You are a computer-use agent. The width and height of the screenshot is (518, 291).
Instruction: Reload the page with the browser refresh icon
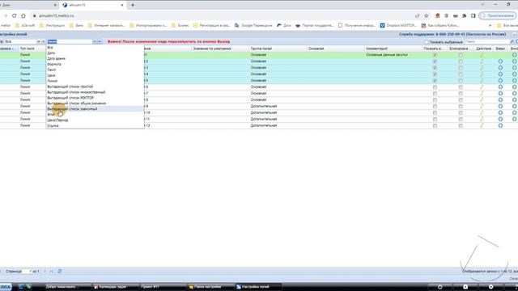point(15,15)
